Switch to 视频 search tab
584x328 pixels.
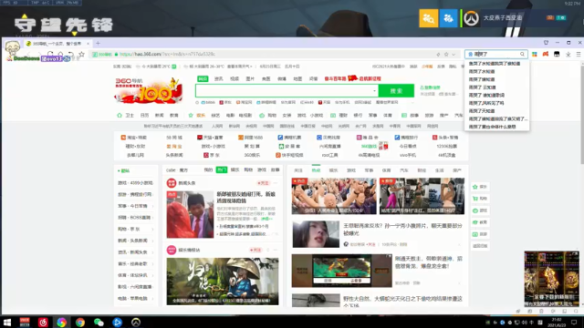[x=235, y=79]
